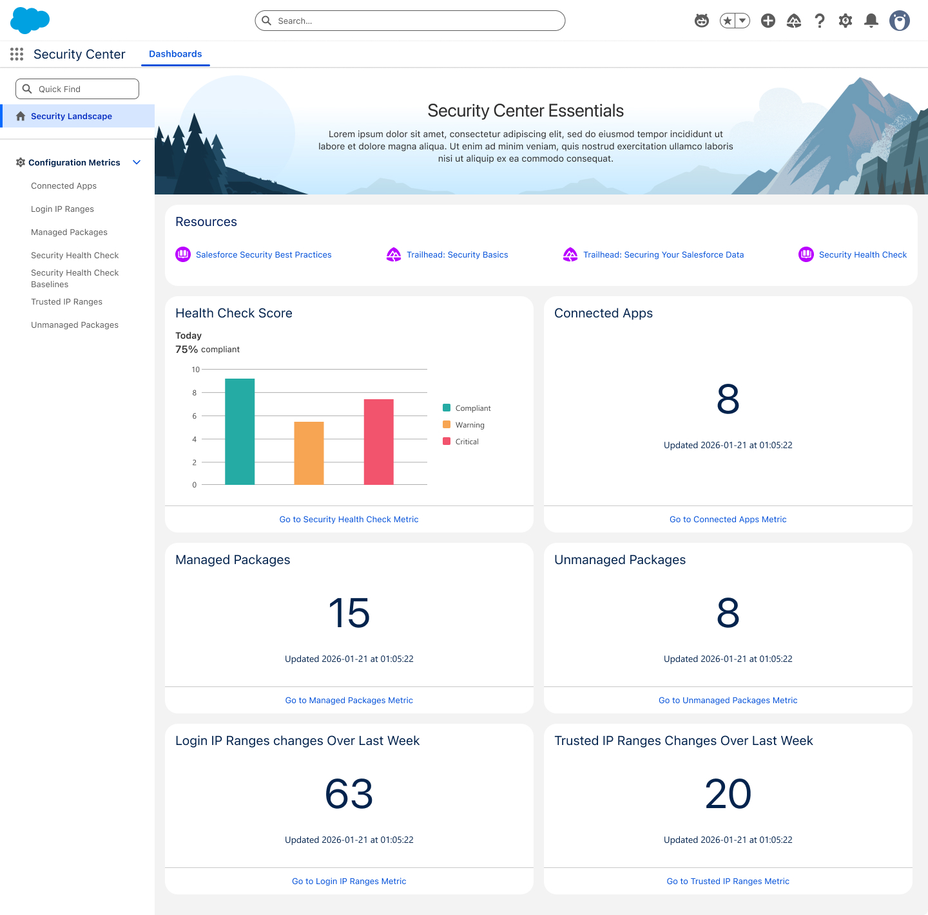Click the Security Health Check resource book icon

806,254
